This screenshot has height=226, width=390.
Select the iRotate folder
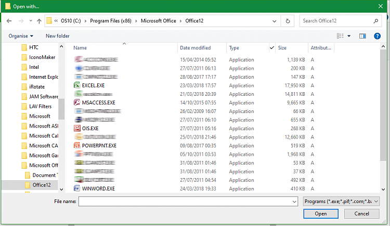(x=33, y=87)
